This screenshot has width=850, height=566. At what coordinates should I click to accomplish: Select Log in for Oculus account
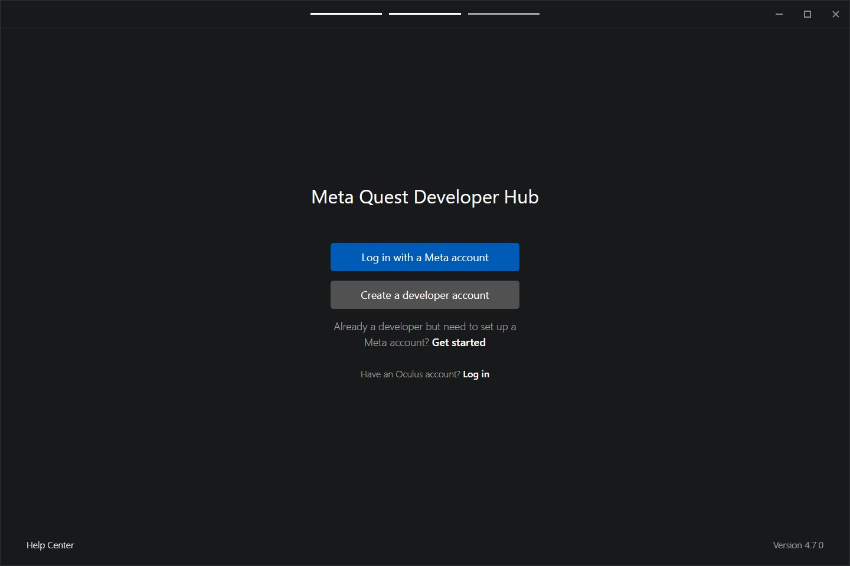click(476, 374)
